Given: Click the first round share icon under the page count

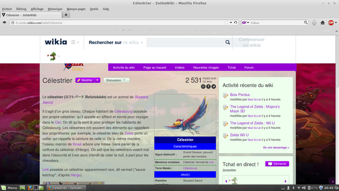Looking at the screenshot, I should [x=203, y=86].
